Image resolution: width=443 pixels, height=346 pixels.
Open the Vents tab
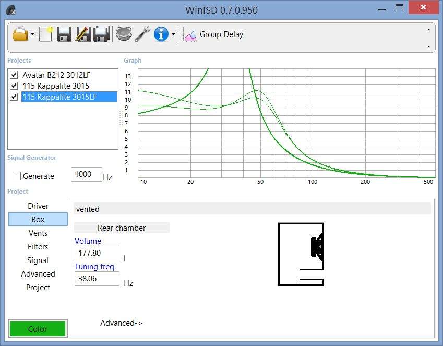tap(38, 233)
